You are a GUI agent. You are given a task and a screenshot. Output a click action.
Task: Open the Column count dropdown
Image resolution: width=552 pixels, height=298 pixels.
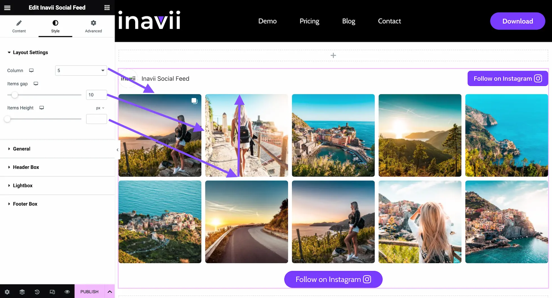[81, 70]
